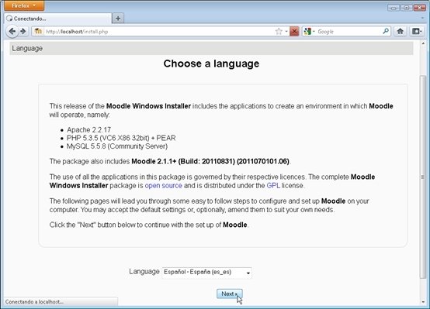Stop loading with the red X button
This screenshot has height=309, width=430.
point(294,32)
